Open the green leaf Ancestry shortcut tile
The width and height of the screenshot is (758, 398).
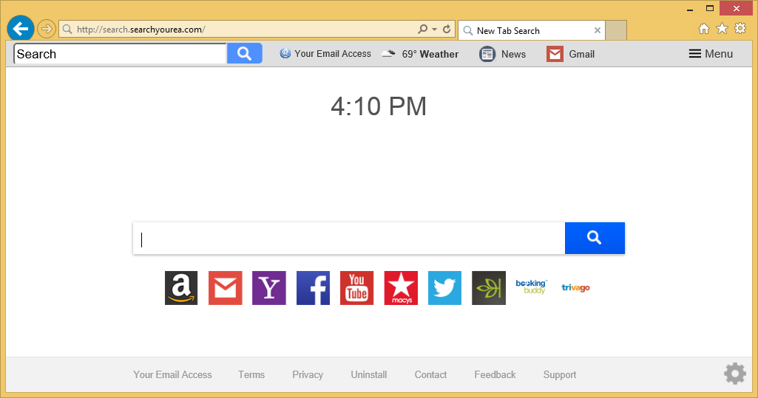pyautogui.click(x=489, y=288)
